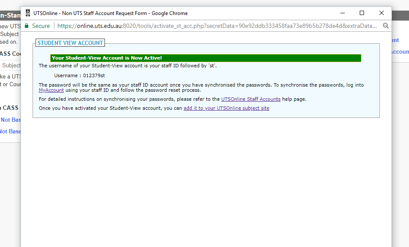Click the UTSOnline favicon in the title bar
The image size is (409, 247).
coord(28,13)
